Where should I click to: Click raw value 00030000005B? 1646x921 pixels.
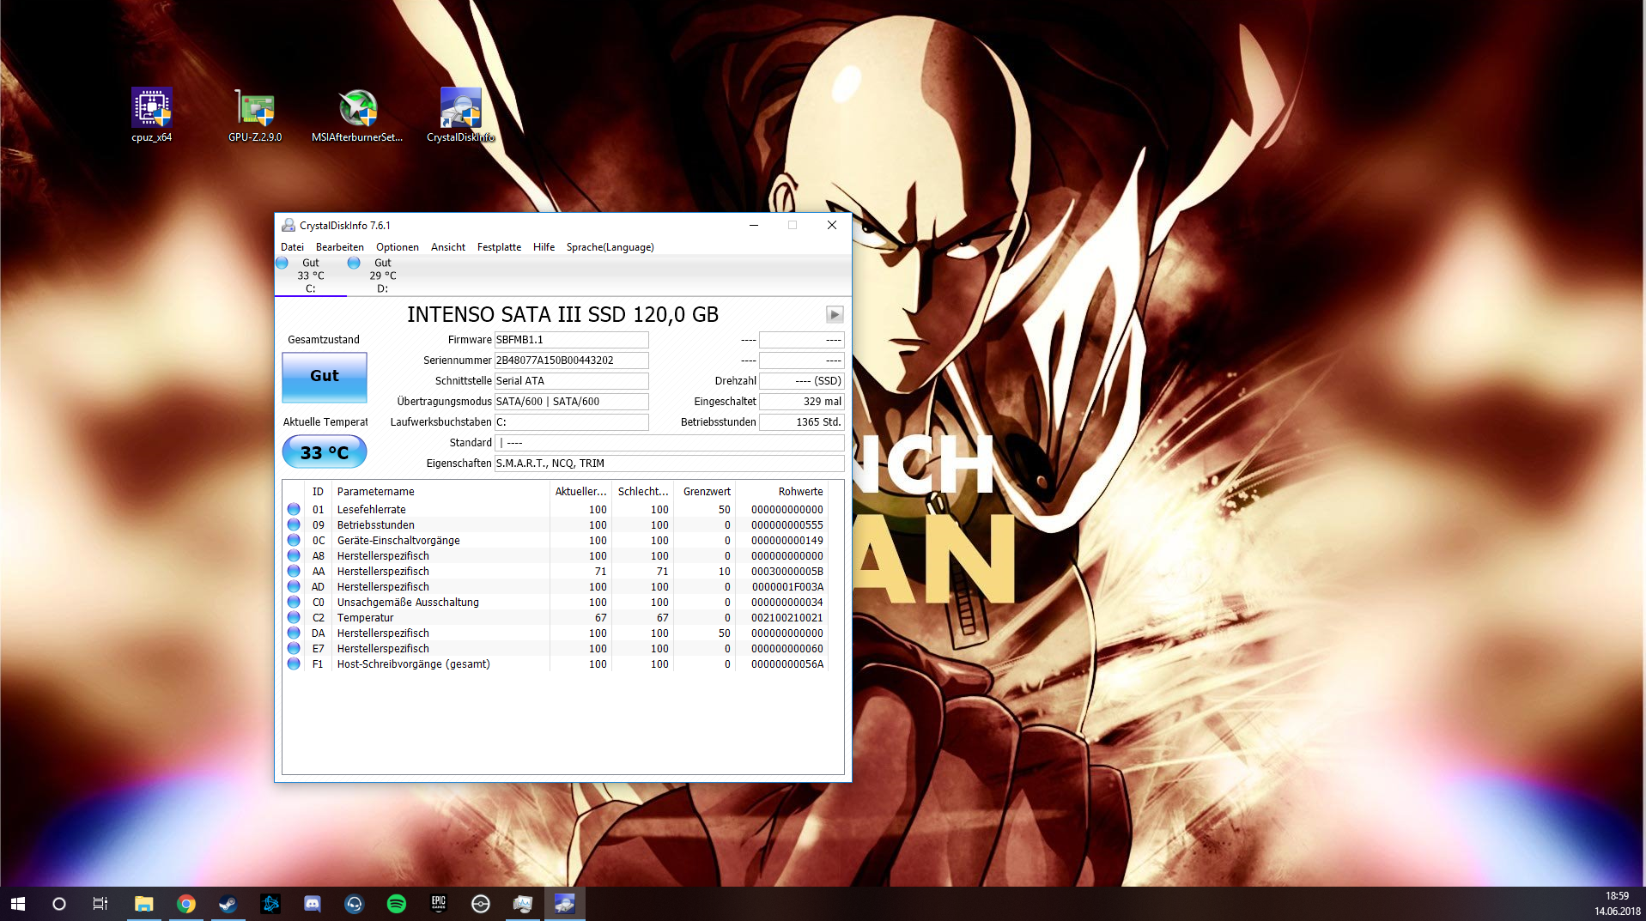[x=787, y=572]
